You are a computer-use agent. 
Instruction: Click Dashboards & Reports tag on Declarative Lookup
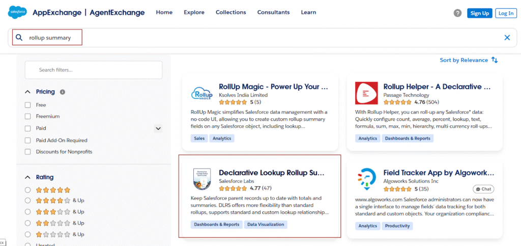point(217,225)
